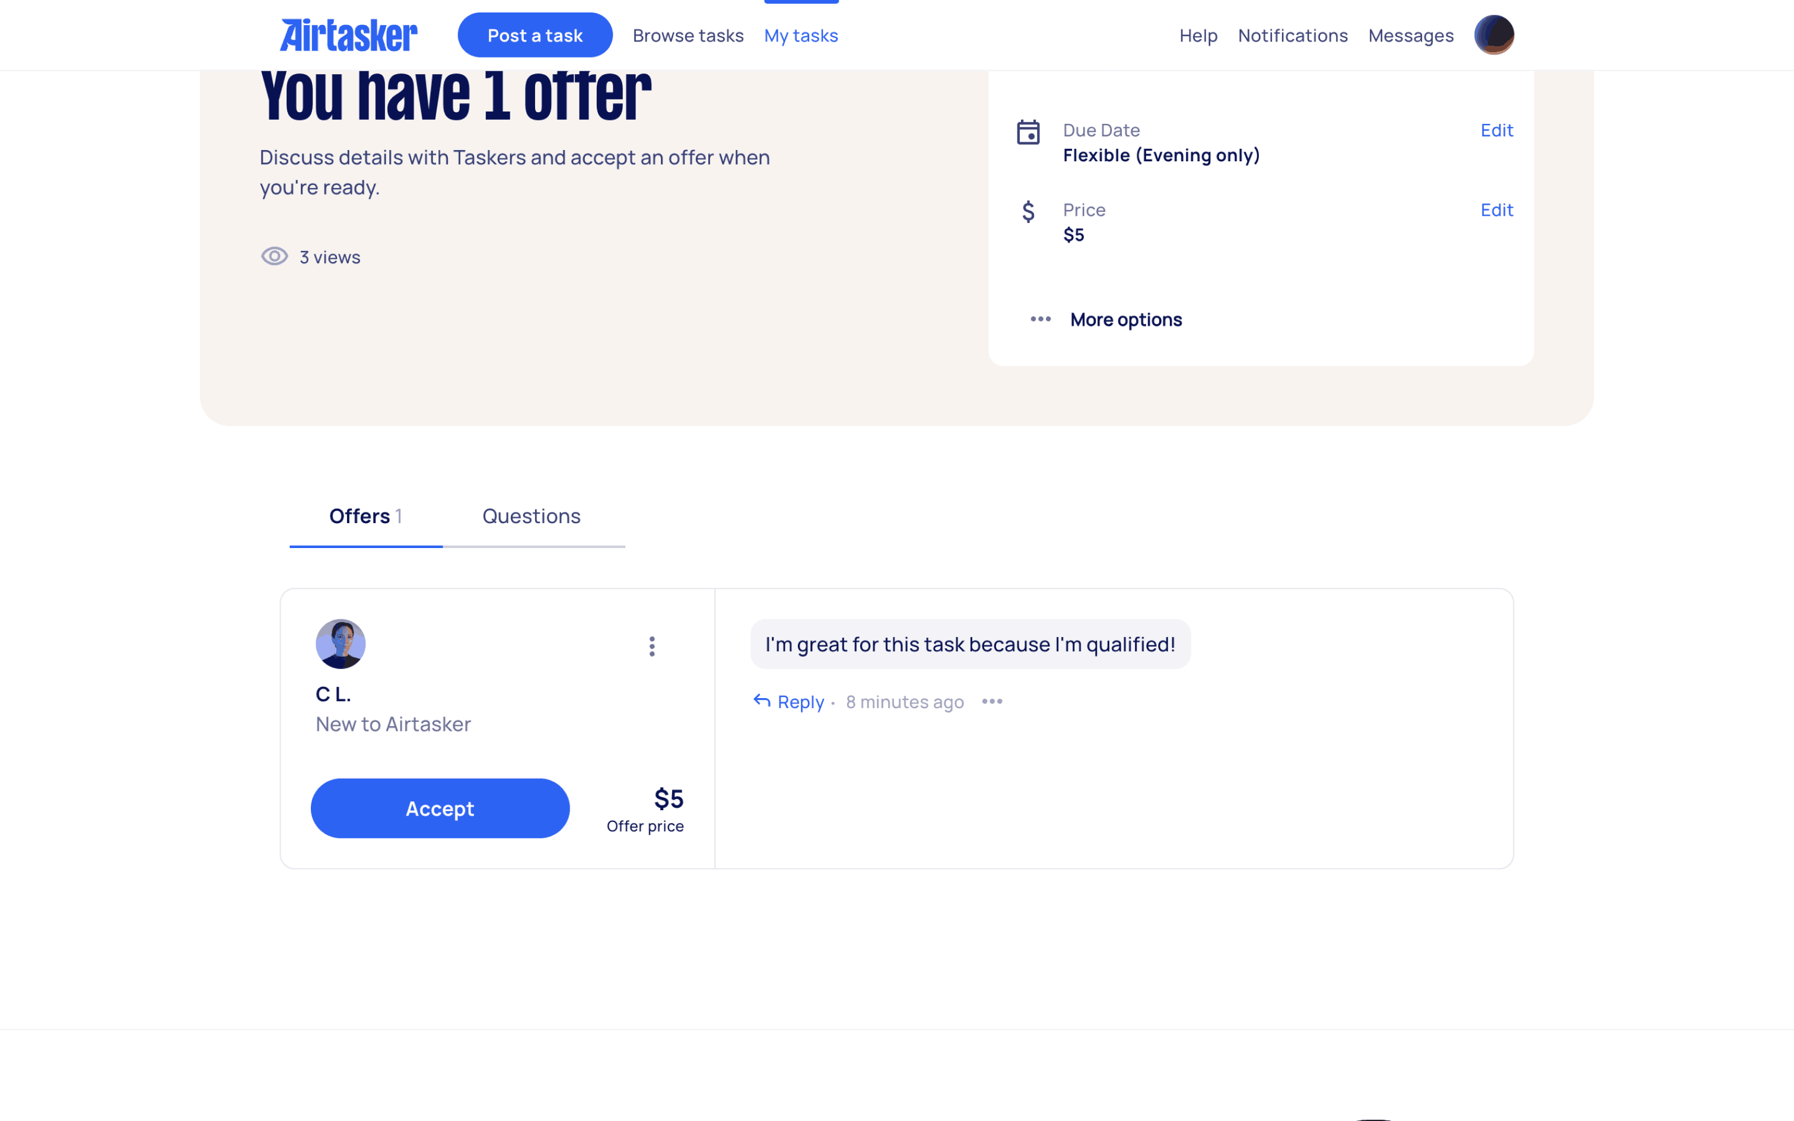
Task: Open C L.'s tasker profile picture
Action: [341, 644]
